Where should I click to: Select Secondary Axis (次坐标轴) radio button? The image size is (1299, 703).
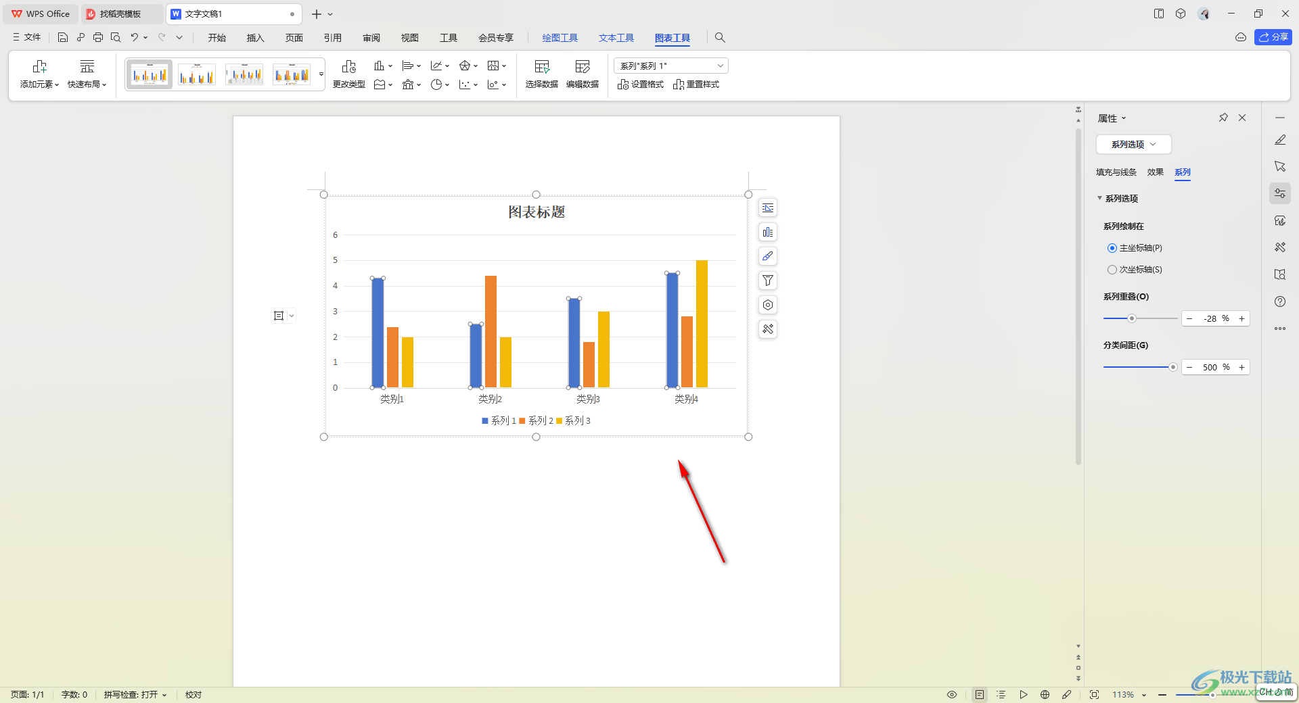click(x=1112, y=270)
